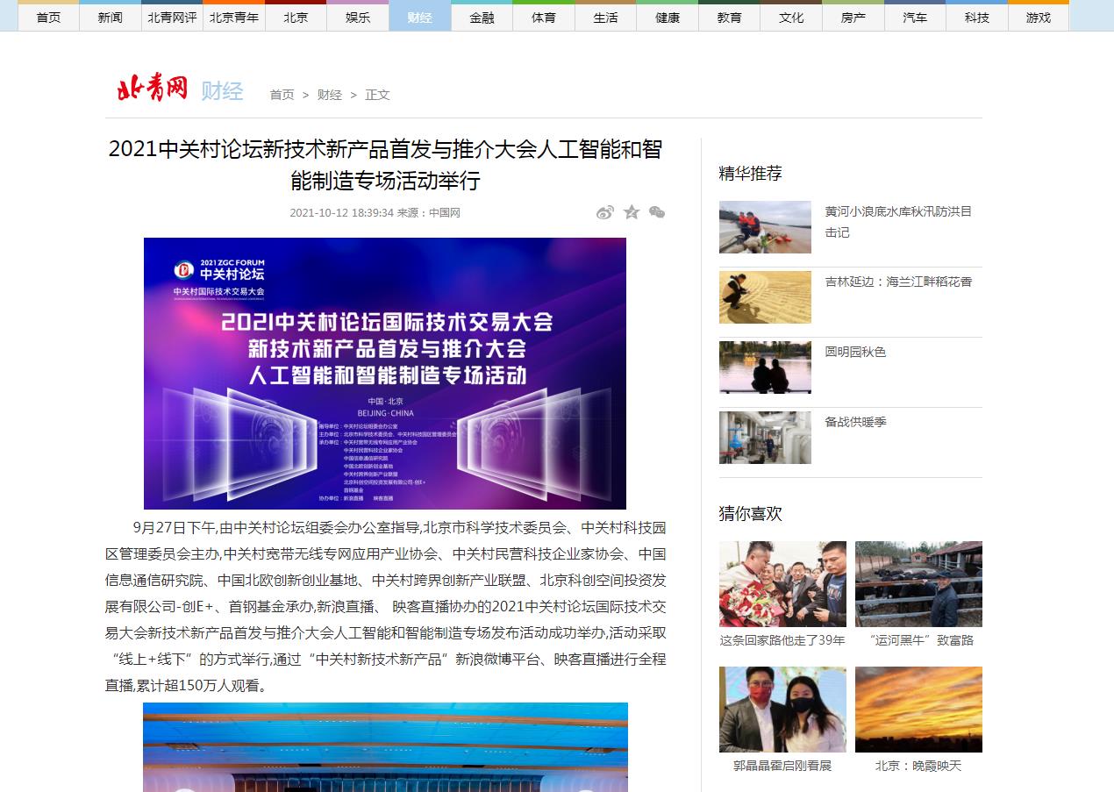This screenshot has width=1114, height=792.
Task: Open 郭晶晶霍启刚看展 caption link
Action: 782,766
